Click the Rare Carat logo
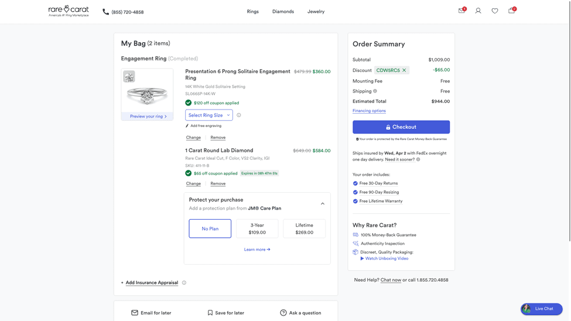The width and height of the screenshot is (571, 321). [69, 11]
